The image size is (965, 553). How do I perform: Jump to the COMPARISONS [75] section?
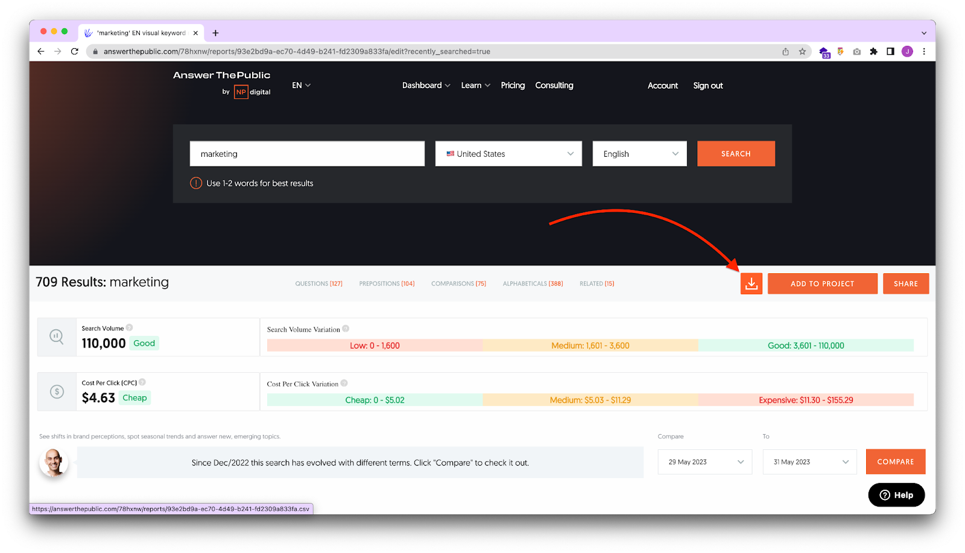tap(458, 283)
